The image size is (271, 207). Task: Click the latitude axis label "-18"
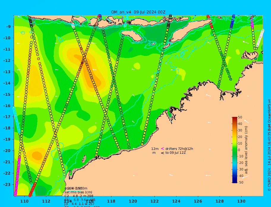click(7, 128)
